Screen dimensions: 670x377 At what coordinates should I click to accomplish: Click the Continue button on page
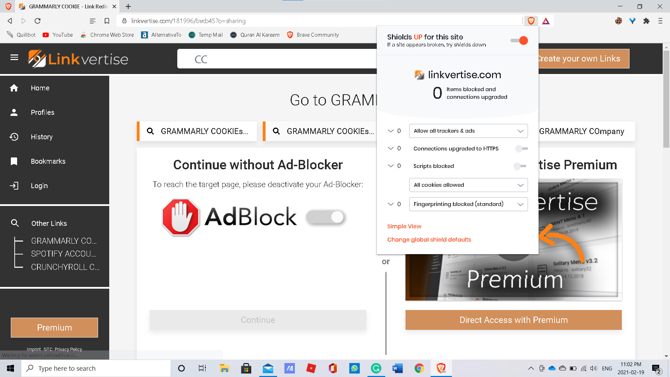tap(257, 319)
